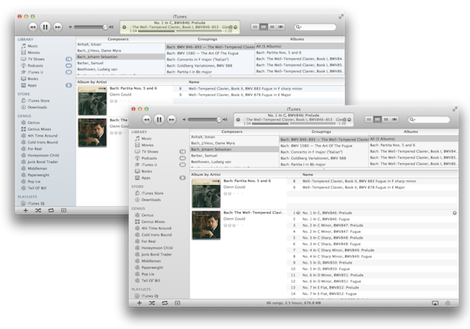Select Art Of The Fugue grouping in front window

click(x=324, y=145)
